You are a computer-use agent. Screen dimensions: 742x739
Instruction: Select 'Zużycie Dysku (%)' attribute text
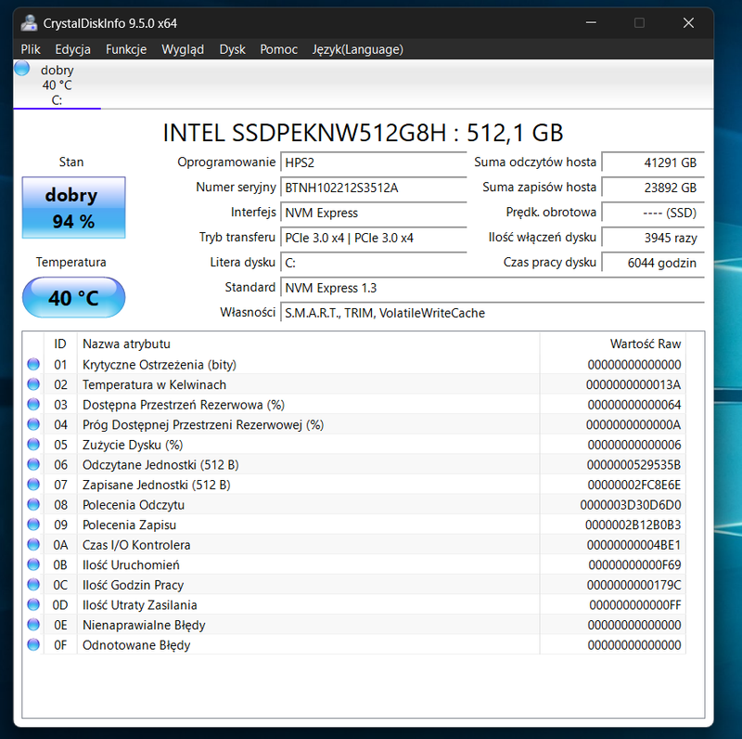click(x=133, y=445)
